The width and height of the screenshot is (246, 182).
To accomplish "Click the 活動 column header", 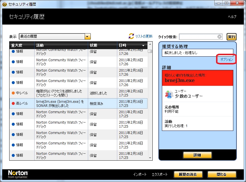I will point(61,45).
